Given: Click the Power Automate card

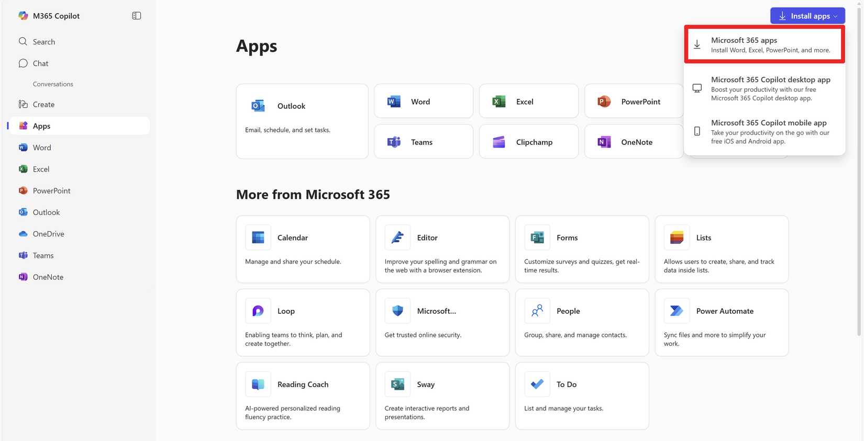Looking at the screenshot, I should click(x=721, y=322).
